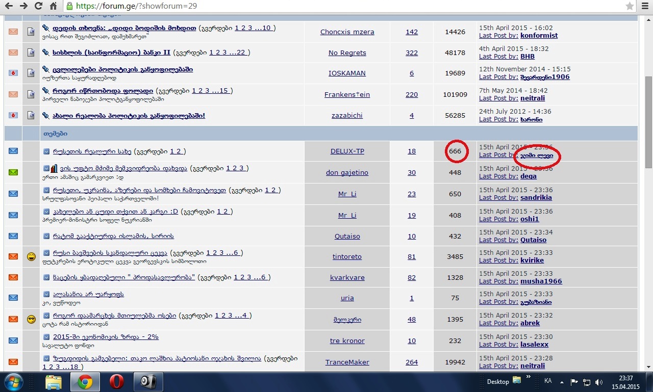
Task: Open the topic started by Choncxis mzera
Action: [x=124, y=28]
